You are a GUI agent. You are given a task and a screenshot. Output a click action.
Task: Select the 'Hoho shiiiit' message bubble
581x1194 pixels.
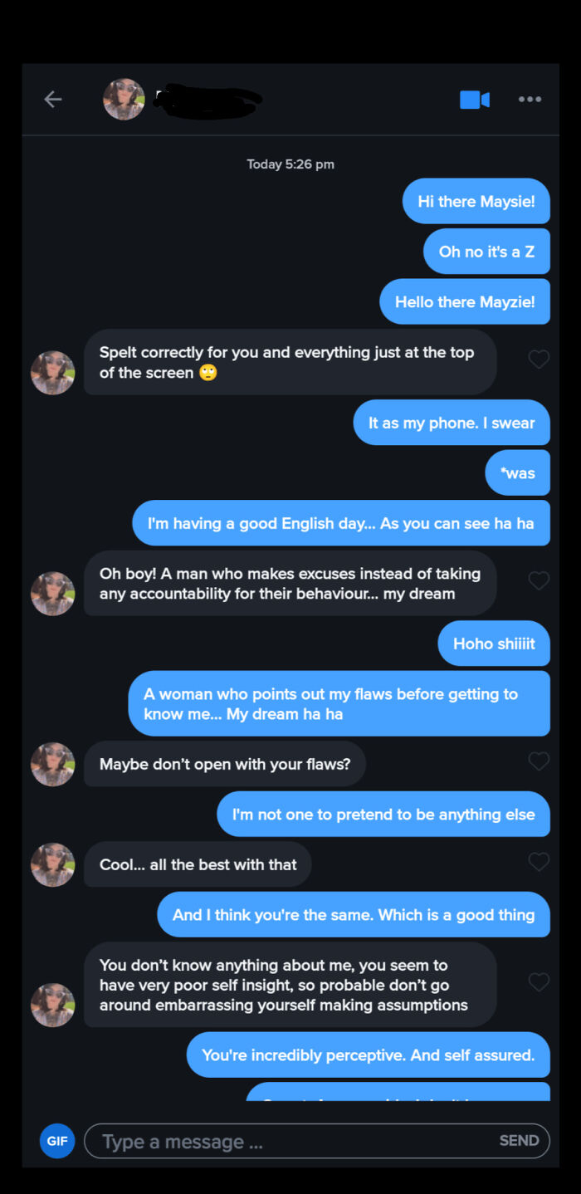[494, 643]
